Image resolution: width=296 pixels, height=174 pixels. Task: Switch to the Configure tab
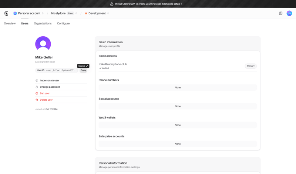(x=63, y=23)
